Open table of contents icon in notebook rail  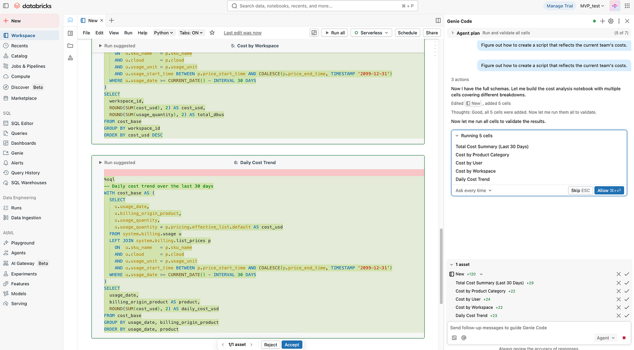(x=70, y=33)
